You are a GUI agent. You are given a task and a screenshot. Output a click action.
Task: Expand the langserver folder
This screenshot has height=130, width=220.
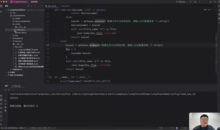(11, 38)
